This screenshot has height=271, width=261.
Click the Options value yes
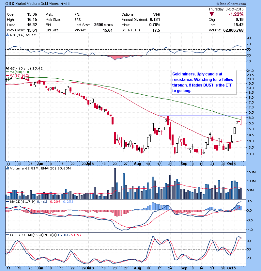click(x=157, y=14)
